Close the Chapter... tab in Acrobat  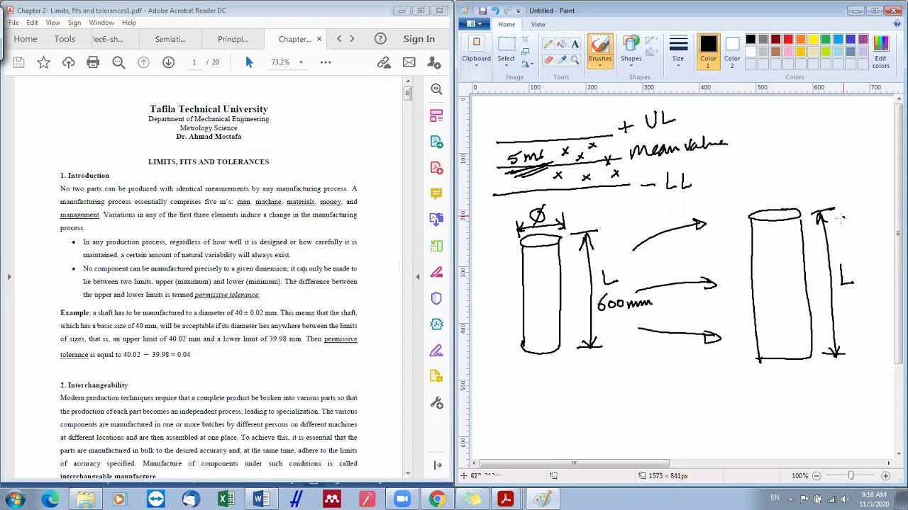point(319,39)
